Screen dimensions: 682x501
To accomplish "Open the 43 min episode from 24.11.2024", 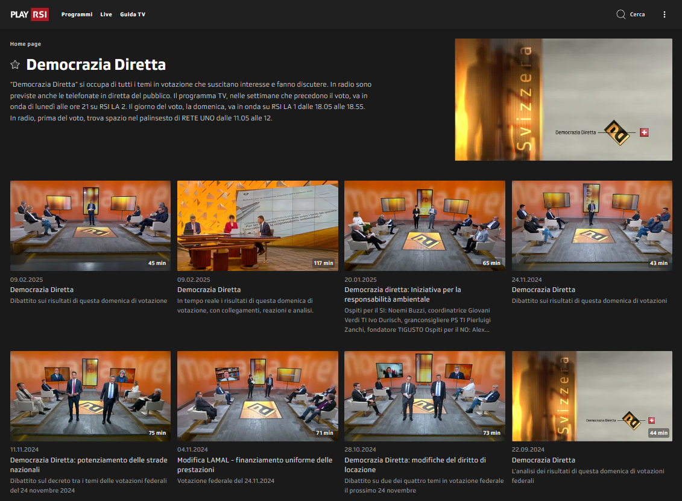I will 592,226.
